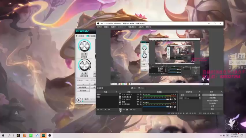
Task: Open Settings button in controls panel
Action: (212, 106)
